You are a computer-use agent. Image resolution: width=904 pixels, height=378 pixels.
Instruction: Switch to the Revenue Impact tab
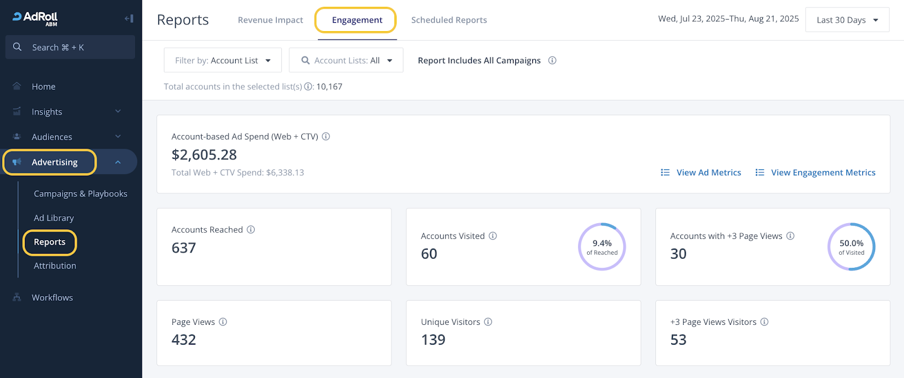tap(270, 20)
